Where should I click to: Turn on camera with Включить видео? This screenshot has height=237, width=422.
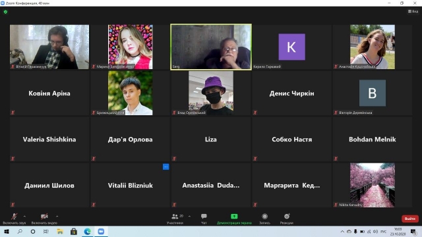click(44, 219)
